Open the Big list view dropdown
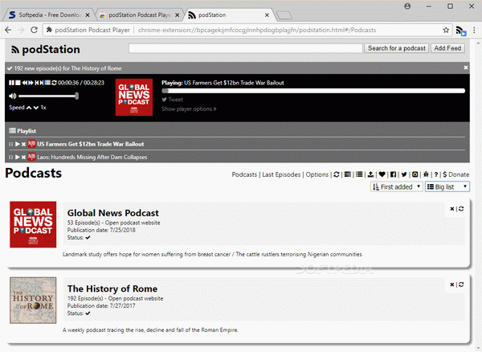 click(x=447, y=186)
